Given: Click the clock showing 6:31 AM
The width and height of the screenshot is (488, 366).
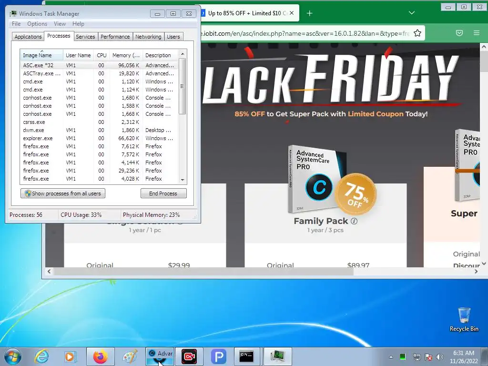Looking at the screenshot, I should click(x=463, y=357).
